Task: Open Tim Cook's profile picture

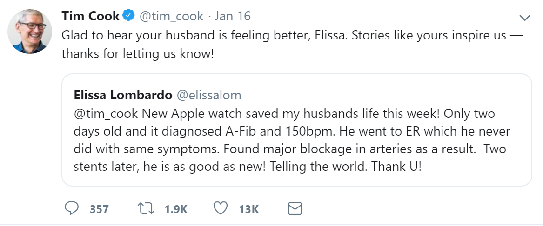Action: [x=30, y=32]
